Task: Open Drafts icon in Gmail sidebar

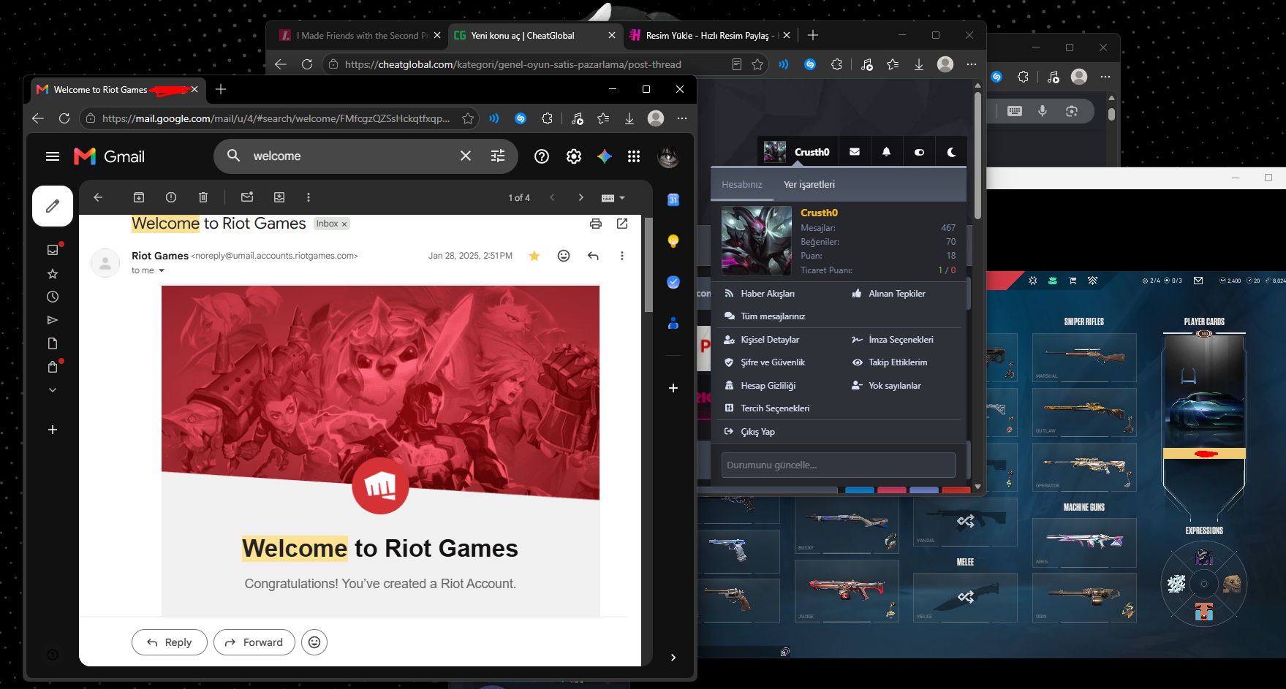Action: pyautogui.click(x=53, y=343)
